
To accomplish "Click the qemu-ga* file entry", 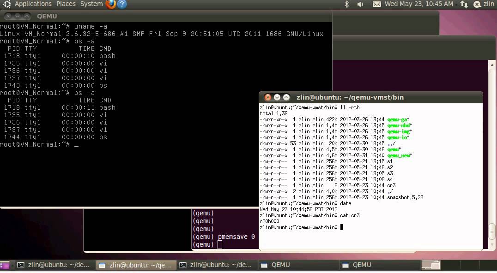I will [399, 119].
